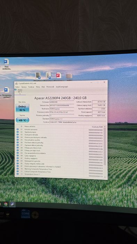
Task: Click status icon of row 0E Chyby integrity média
Action: [x=18, y=164]
